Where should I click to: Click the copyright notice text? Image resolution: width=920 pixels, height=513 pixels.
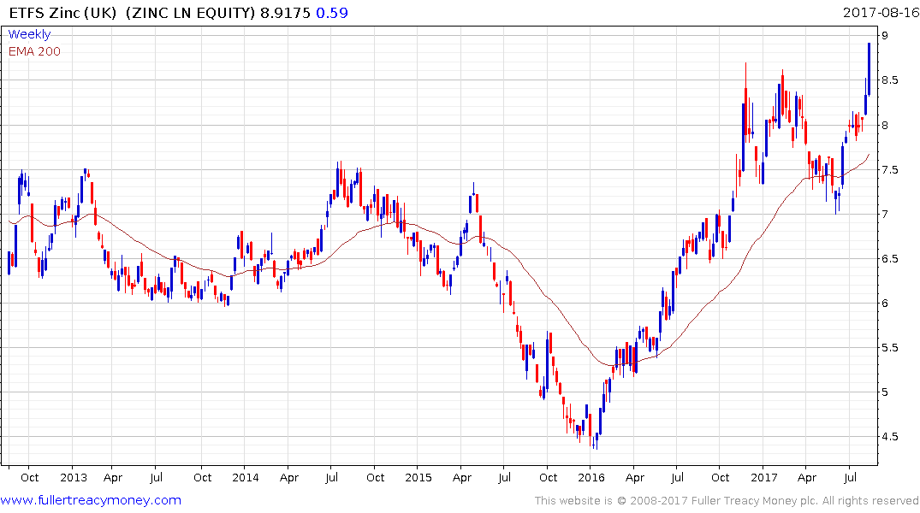click(727, 501)
